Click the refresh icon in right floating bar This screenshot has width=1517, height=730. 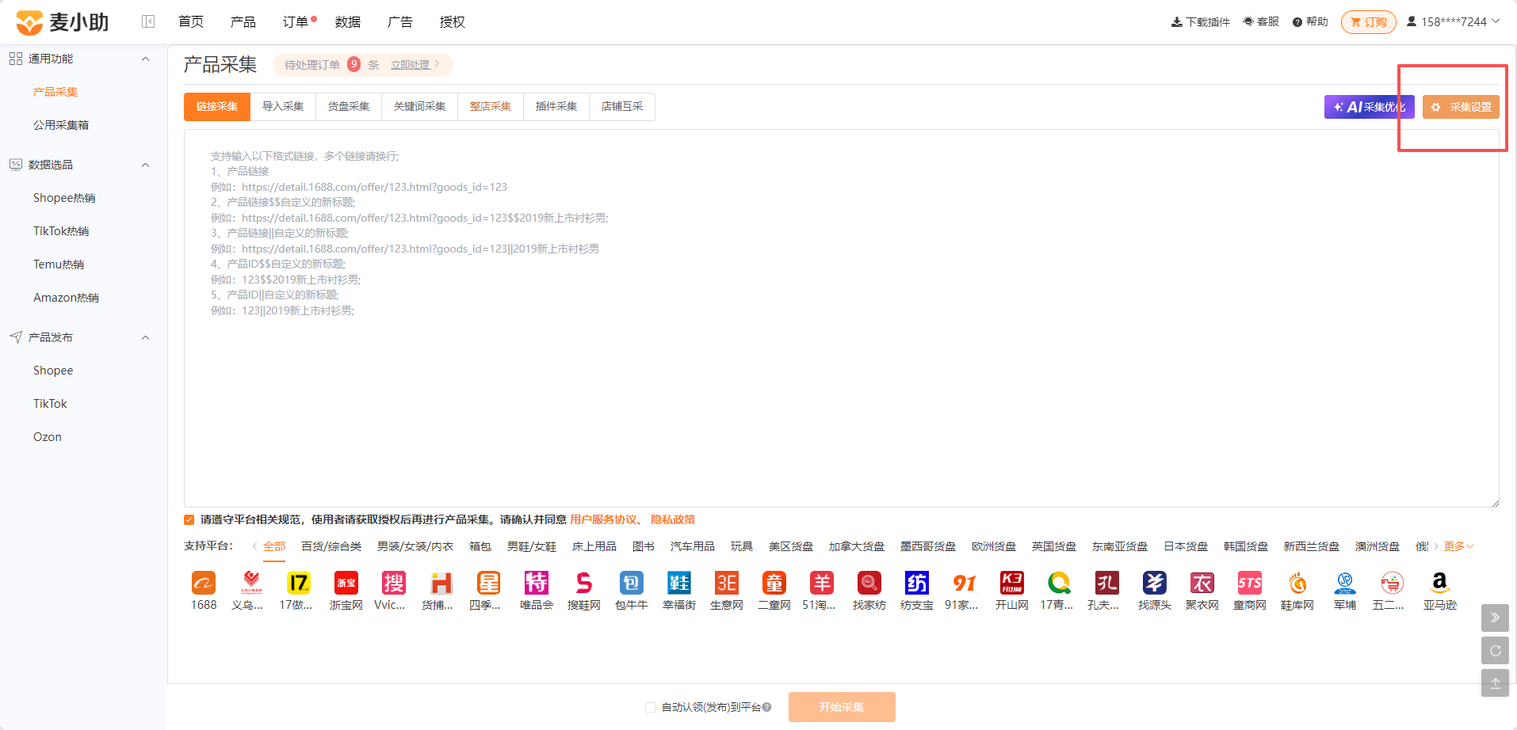1495,650
